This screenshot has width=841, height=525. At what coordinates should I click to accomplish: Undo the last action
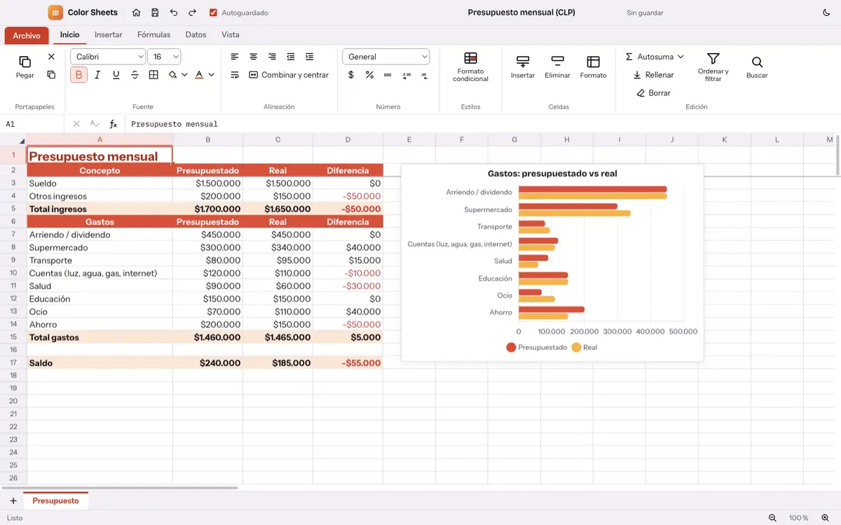coord(174,13)
